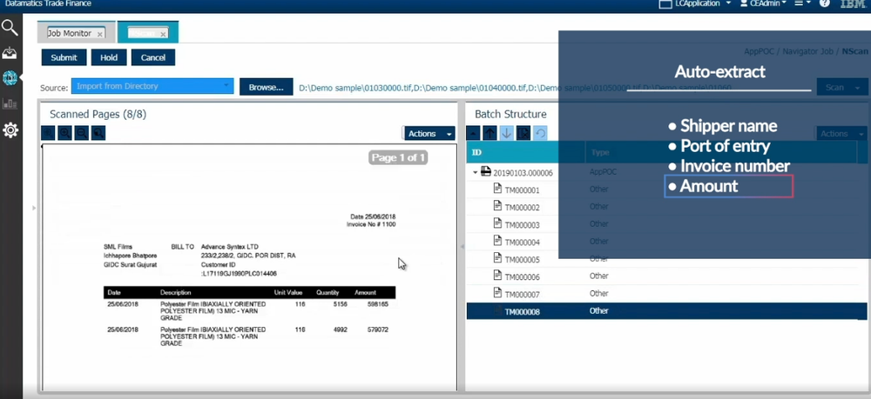The width and height of the screenshot is (871, 399).
Task: Click the Browse... button
Action: [x=266, y=87]
